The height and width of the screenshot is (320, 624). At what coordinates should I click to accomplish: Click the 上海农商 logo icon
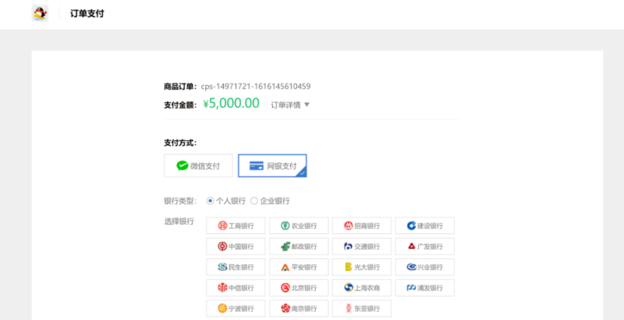point(348,288)
